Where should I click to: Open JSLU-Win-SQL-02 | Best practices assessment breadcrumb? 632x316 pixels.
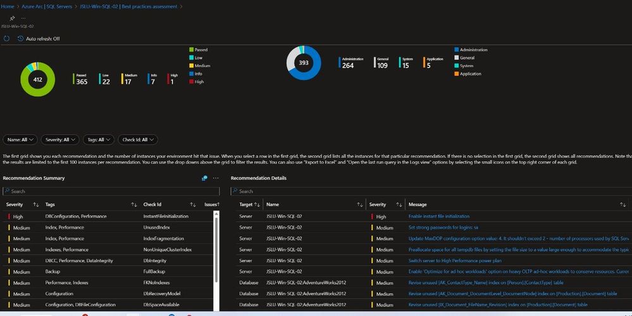click(128, 6)
